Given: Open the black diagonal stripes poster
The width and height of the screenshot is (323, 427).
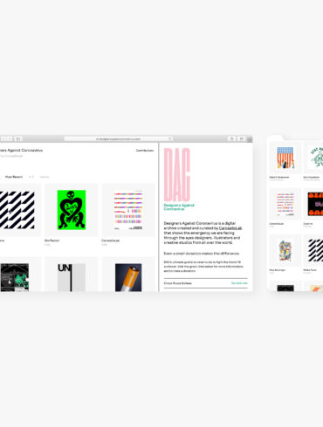Looking at the screenshot, I should (17, 210).
